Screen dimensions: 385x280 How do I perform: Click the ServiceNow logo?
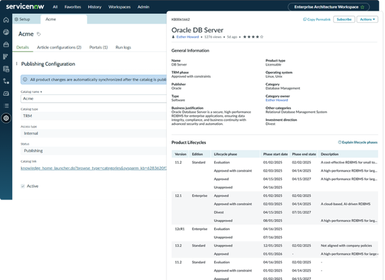25,6
